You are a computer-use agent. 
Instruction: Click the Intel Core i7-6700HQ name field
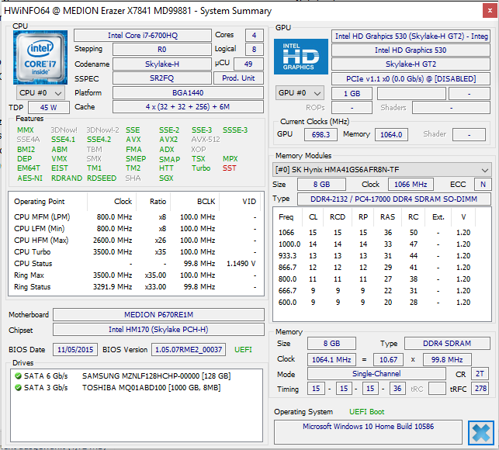(x=143, y=36)
